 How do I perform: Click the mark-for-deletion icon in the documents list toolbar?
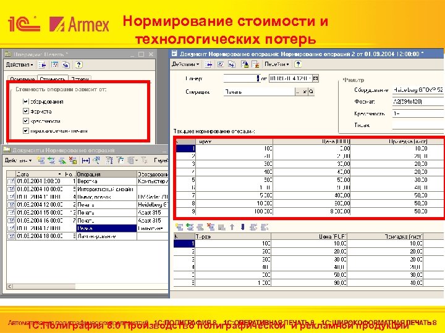(73, 160)
